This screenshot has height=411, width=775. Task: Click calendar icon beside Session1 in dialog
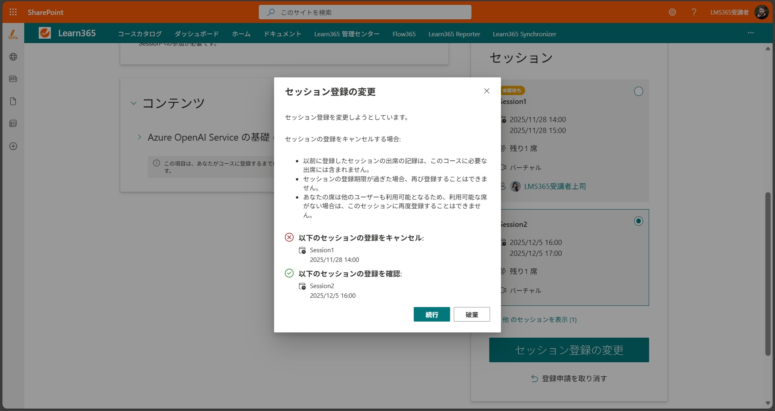[x=302, y=250]
